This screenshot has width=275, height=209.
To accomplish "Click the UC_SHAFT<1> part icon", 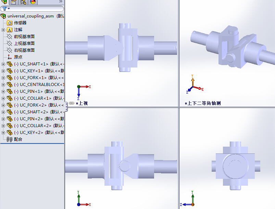I will (10, 64).
